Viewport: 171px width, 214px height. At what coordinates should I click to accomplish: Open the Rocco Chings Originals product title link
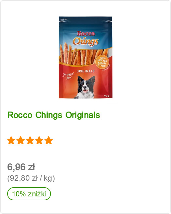[54, 115]
